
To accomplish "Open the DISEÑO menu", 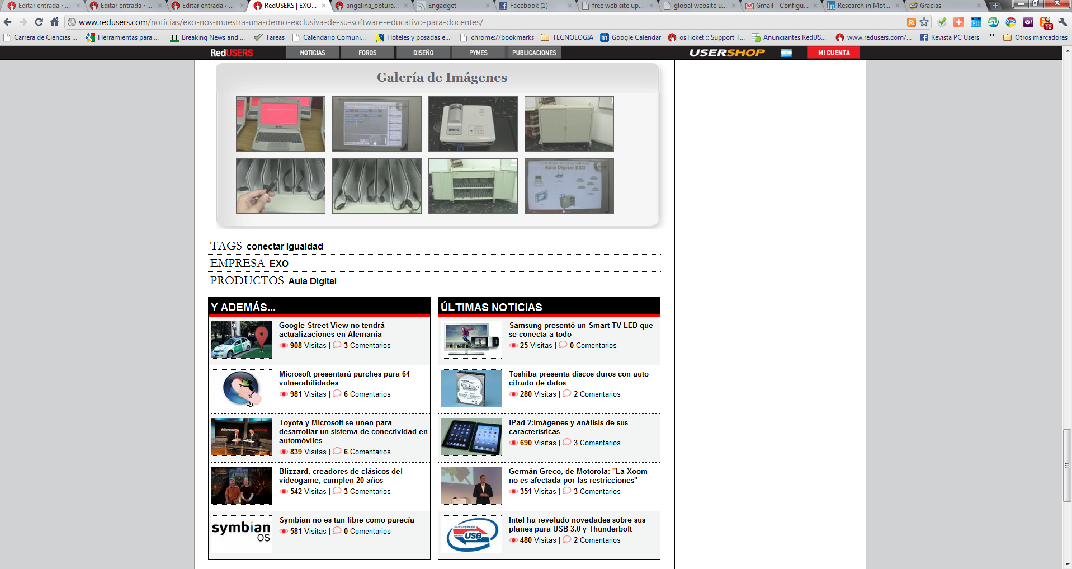I will (423, 53).
